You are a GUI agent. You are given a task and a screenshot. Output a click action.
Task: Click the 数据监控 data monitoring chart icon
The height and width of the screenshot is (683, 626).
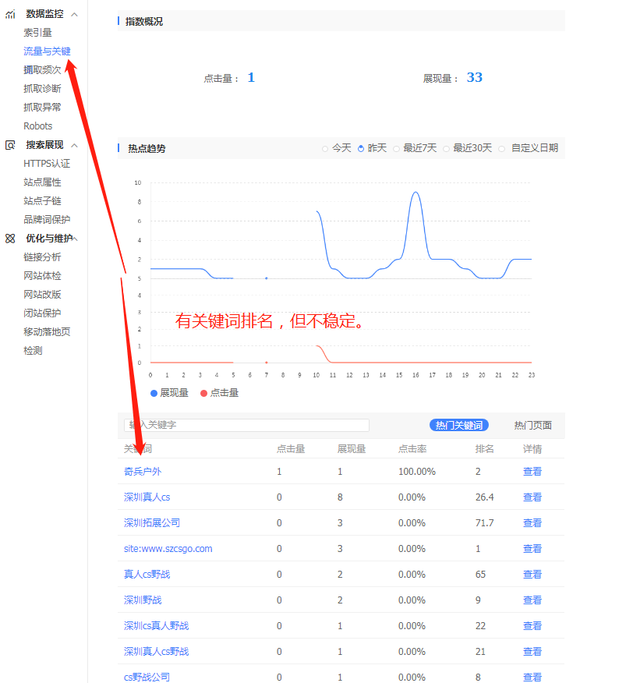pos(9,13)
